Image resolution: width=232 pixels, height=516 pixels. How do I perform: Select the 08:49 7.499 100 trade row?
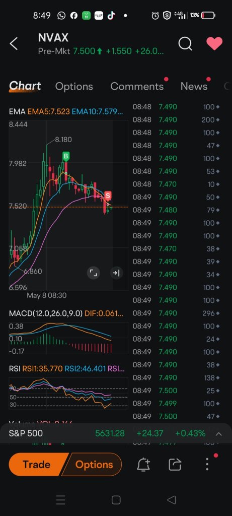click(176, 404)
